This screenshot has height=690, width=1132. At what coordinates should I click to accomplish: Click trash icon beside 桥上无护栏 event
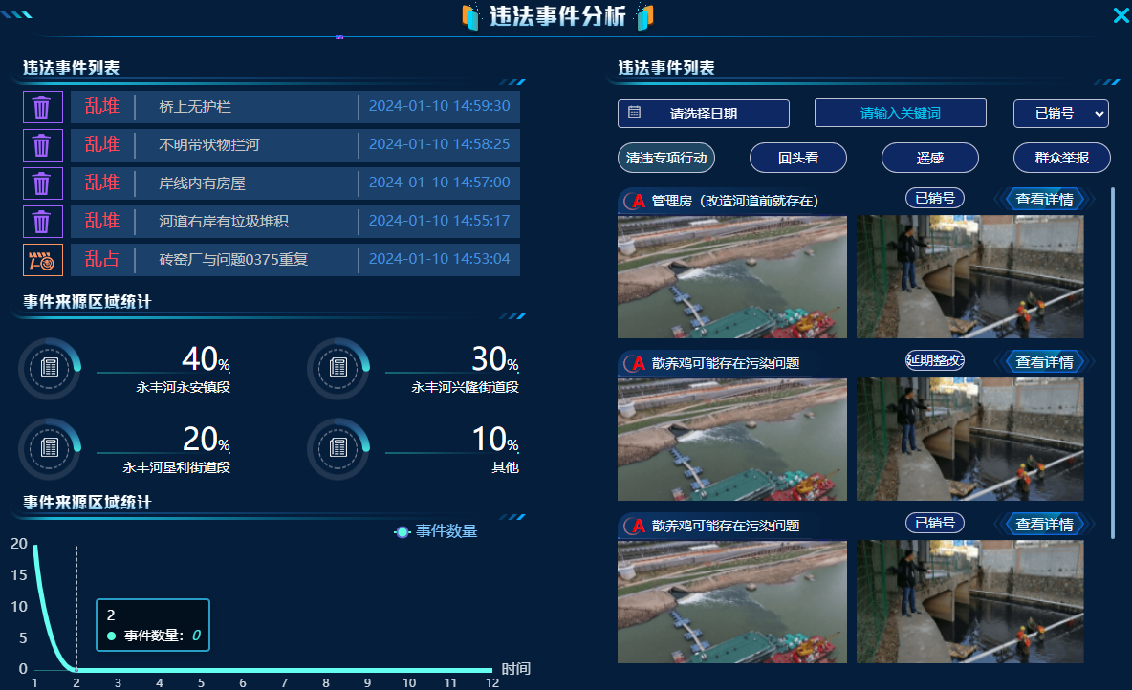click(42, 106)
